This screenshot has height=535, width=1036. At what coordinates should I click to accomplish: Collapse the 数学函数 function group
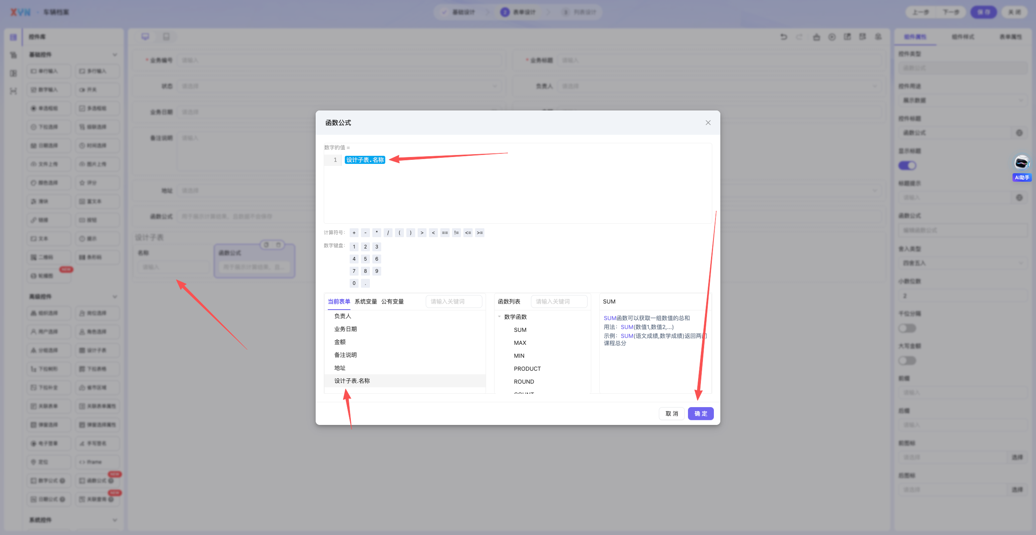pos(499,317)
